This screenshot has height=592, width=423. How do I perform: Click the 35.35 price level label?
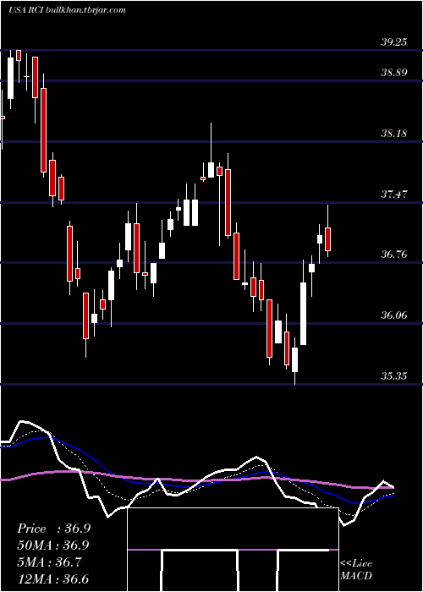click(394, 376)
